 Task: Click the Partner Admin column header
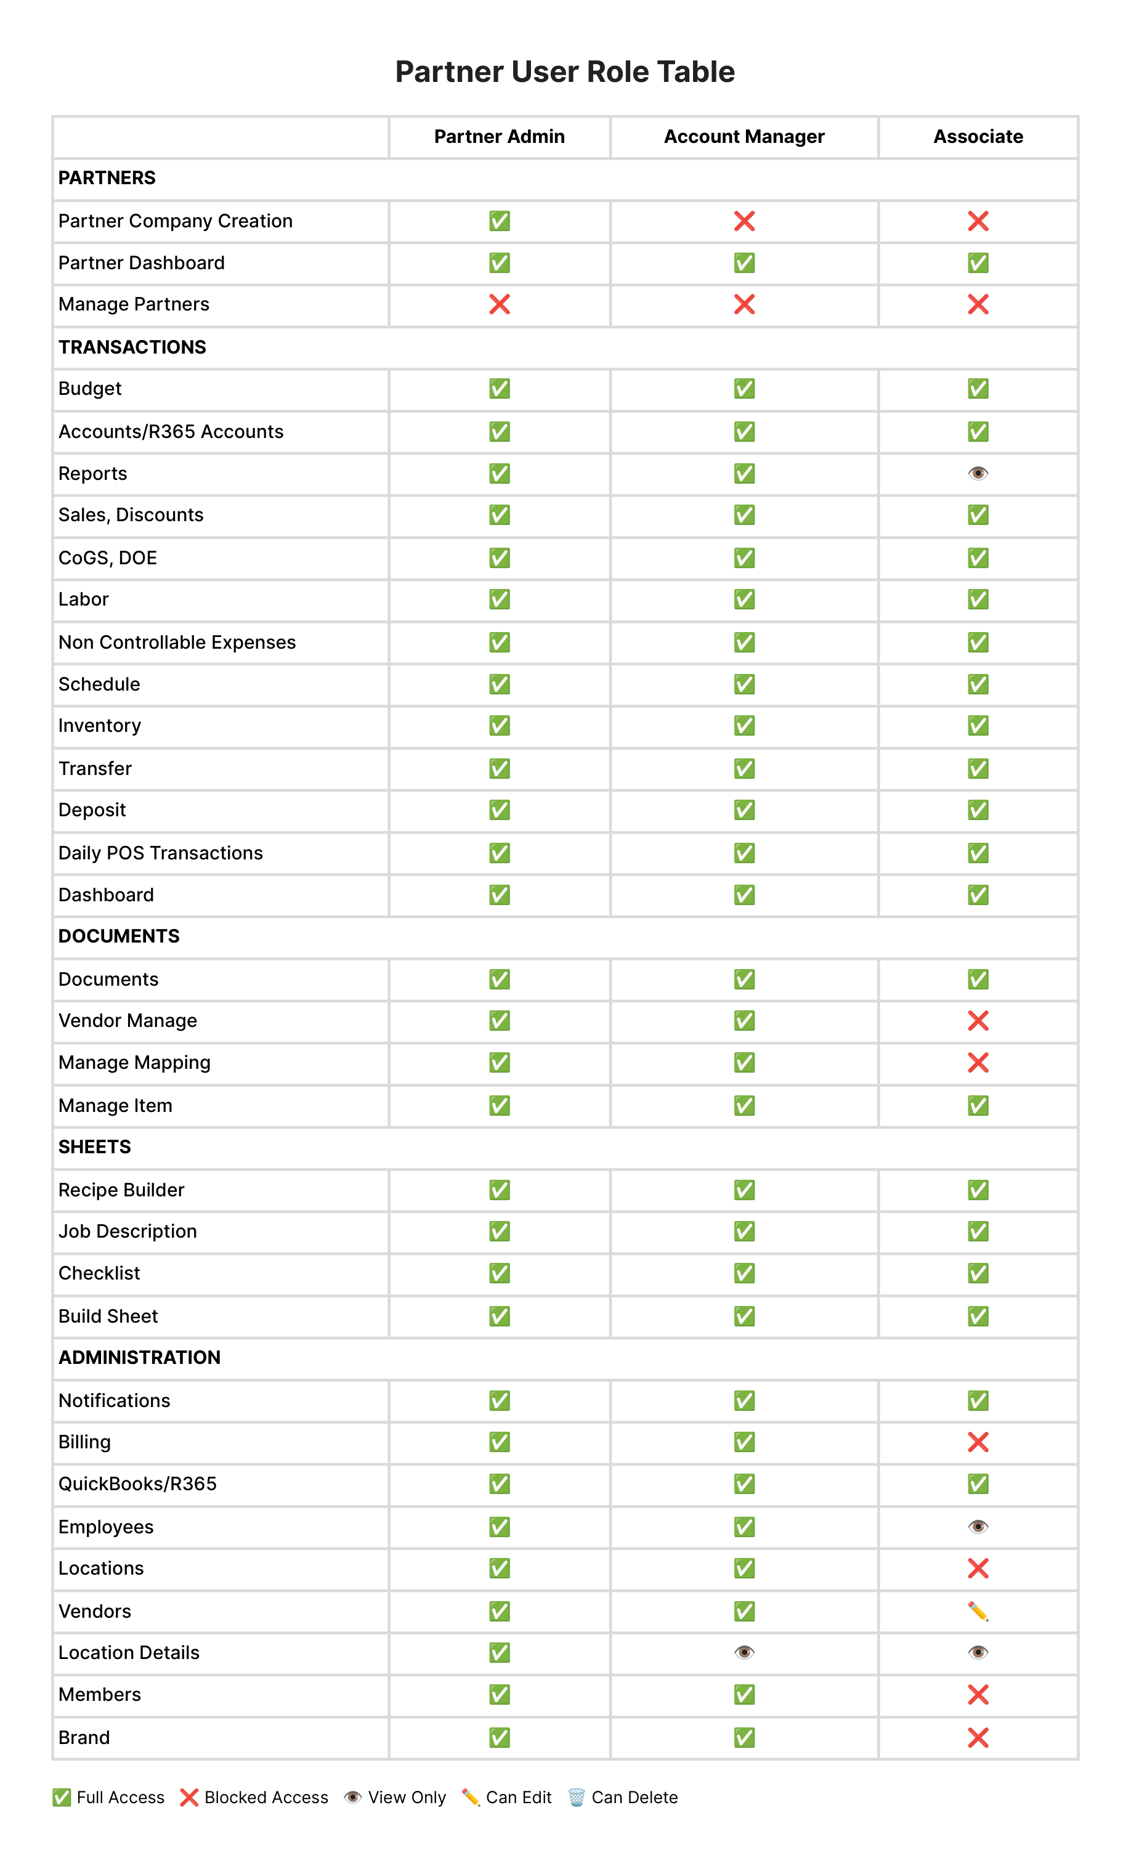click(499, 136)
